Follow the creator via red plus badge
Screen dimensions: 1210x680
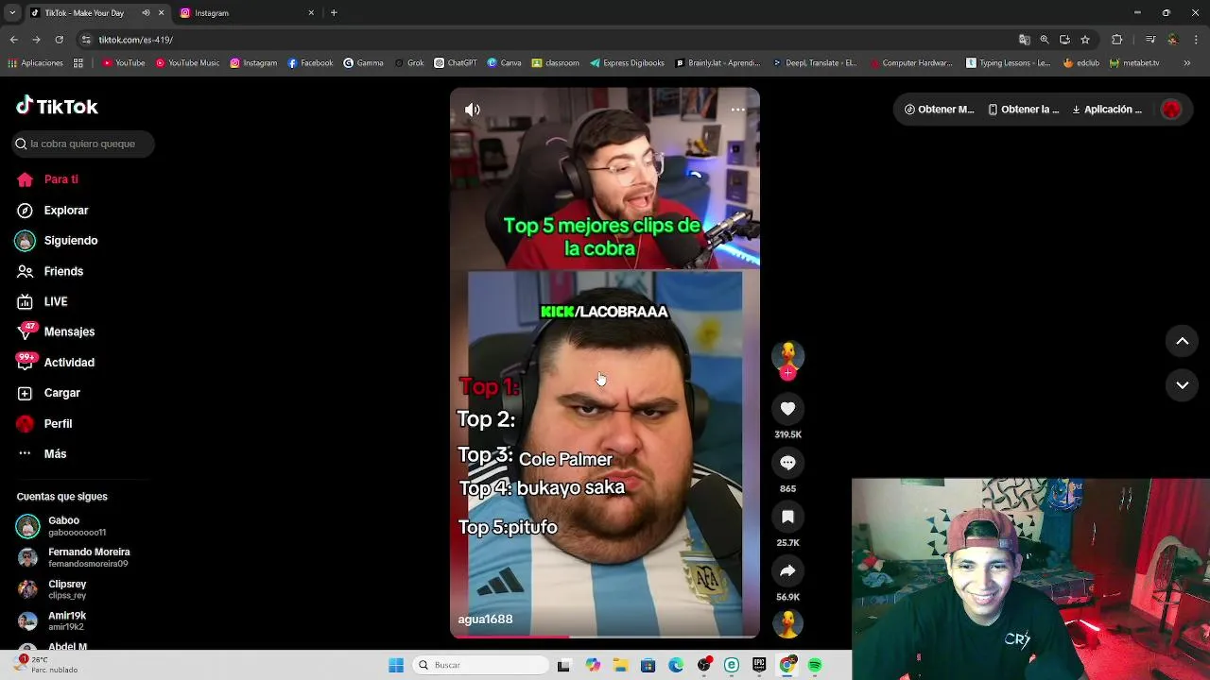[787, 373]
